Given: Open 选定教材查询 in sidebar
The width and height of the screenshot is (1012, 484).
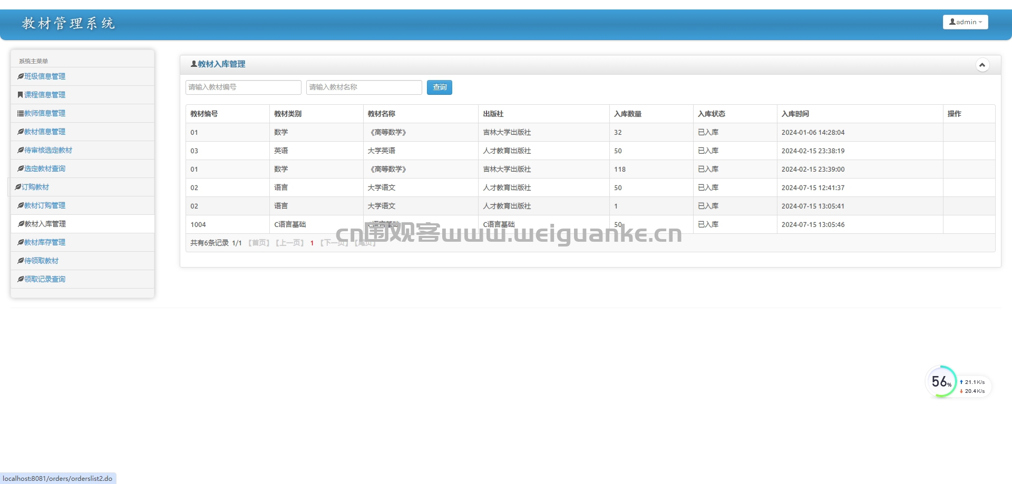Looking at the screenshot, I should (45, 169).
